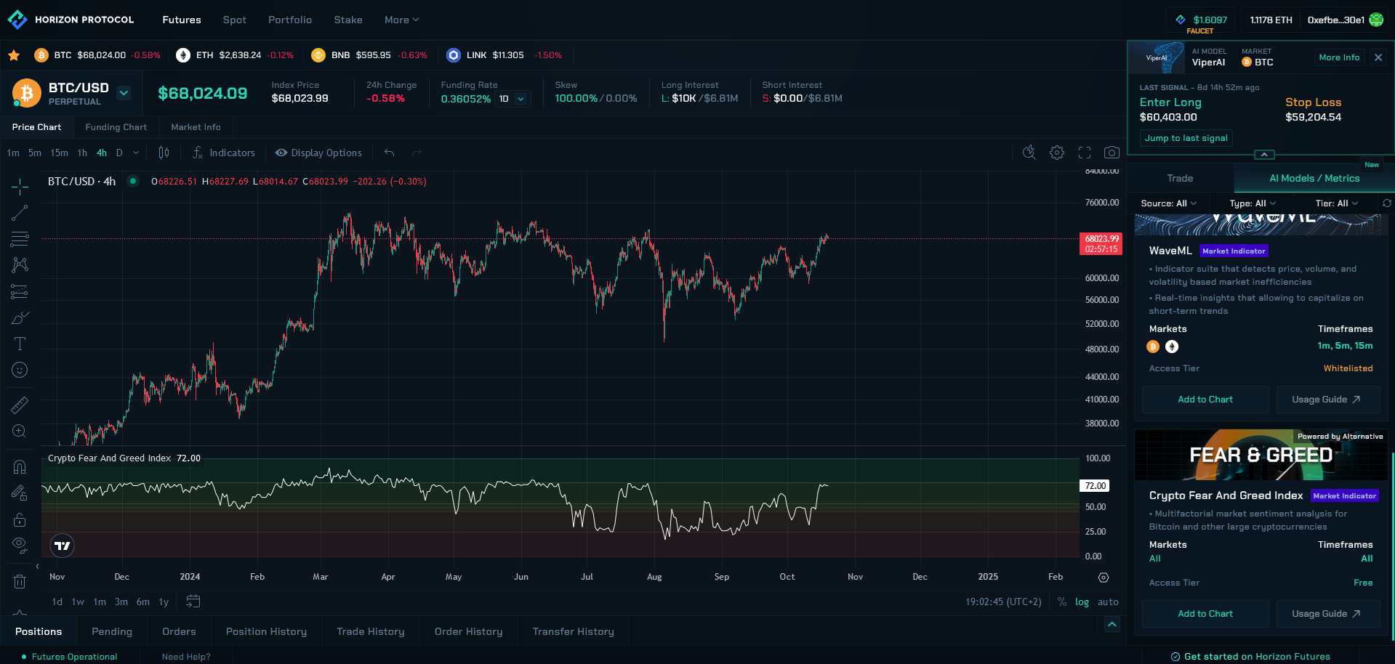The width and height of the screenshot is (1395, 664).
Task: Toggle log scale on chart
Action: tap(1082, 602)
